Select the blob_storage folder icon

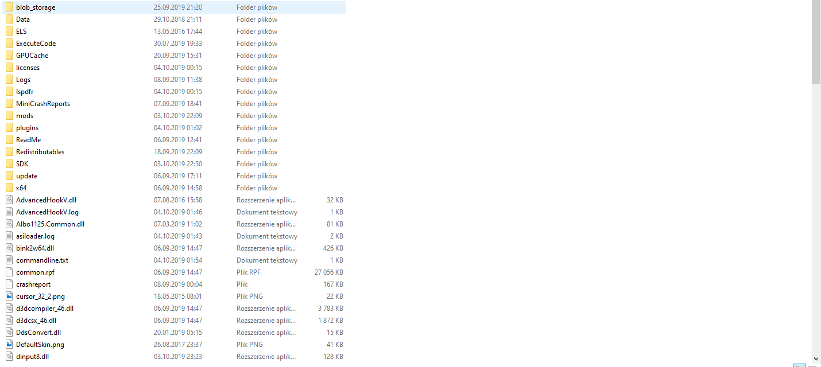pyautogui.click(x=9, y=7)
